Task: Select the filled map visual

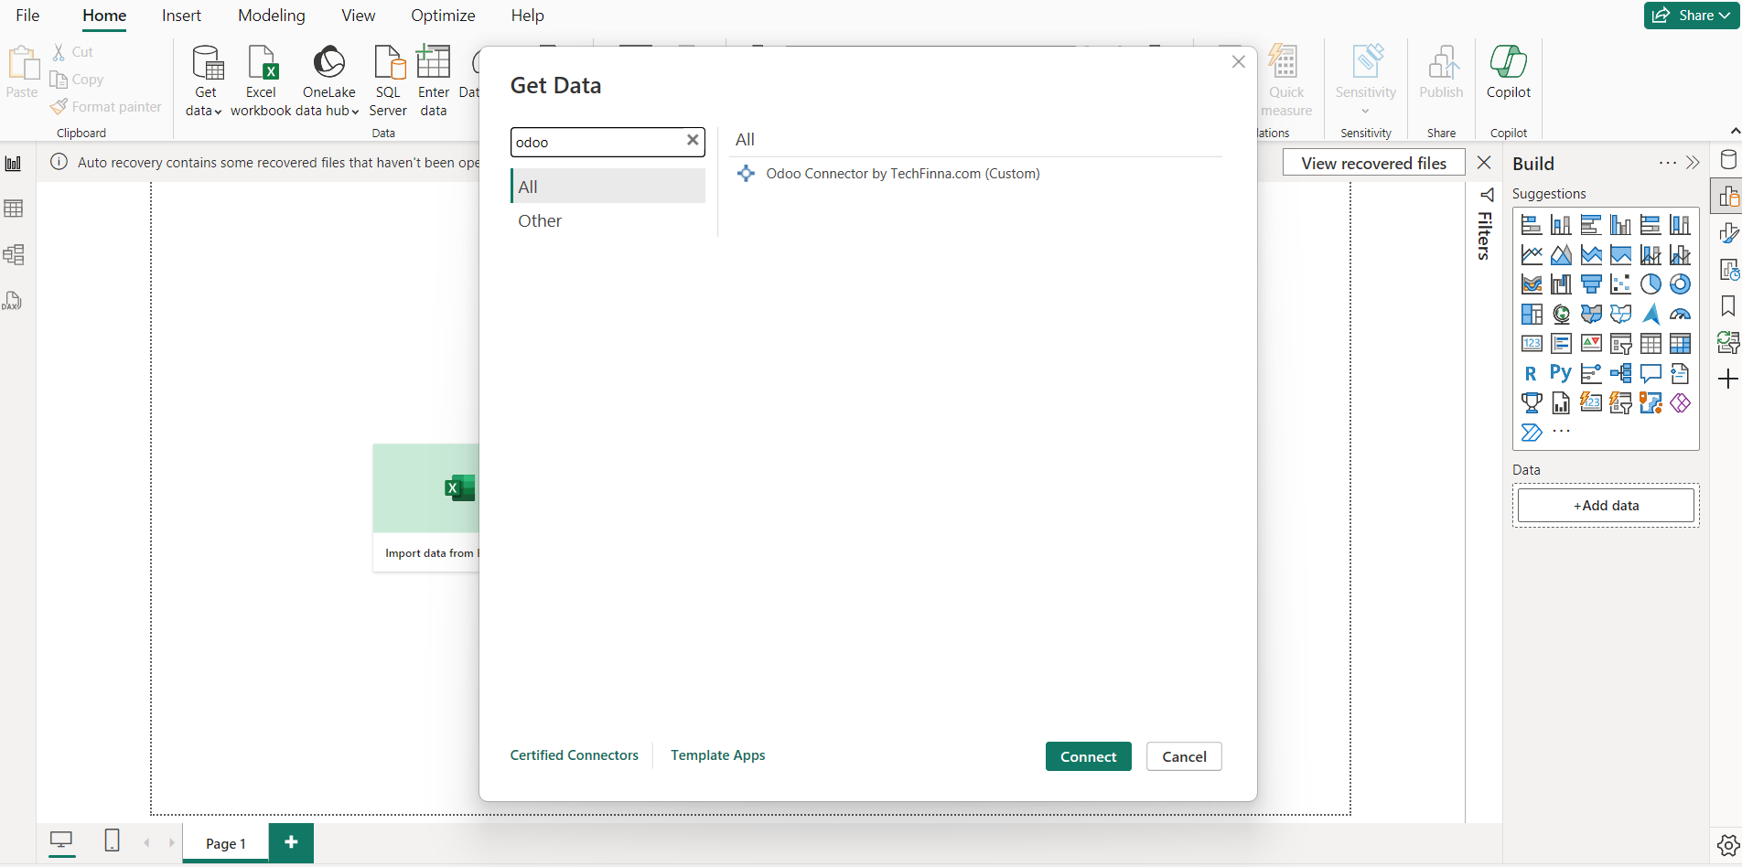Action: coord(1591,315)
